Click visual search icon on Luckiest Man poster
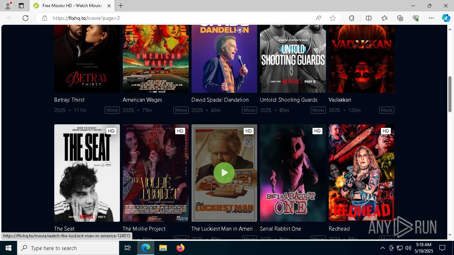 coord(249,142)
